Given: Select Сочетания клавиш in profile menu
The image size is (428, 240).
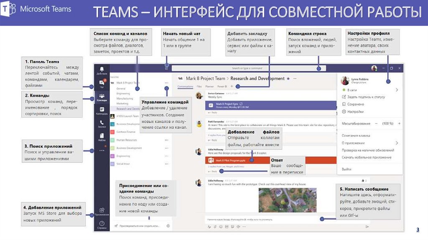Looking at the screenshot, I should pos(356,135).
